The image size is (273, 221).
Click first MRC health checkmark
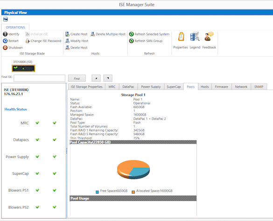click(x=37, y=123)
